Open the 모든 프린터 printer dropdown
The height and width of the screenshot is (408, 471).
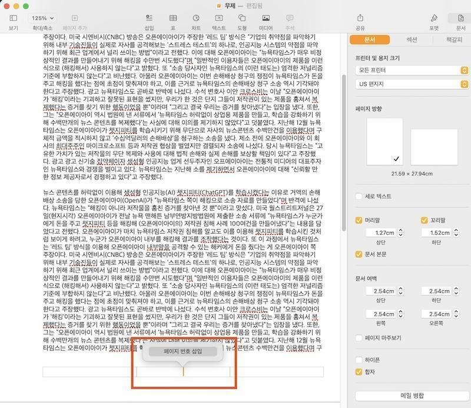tap(412, 70)
